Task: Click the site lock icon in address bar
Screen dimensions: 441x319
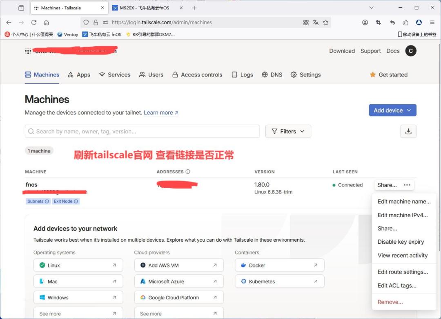Action: pos(96,22)
